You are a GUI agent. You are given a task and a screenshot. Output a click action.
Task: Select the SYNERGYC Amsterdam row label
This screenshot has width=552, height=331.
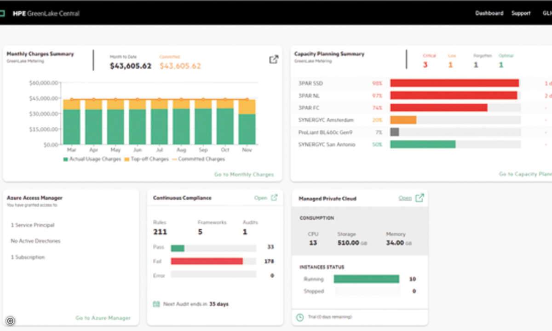(x=326, y=120)
